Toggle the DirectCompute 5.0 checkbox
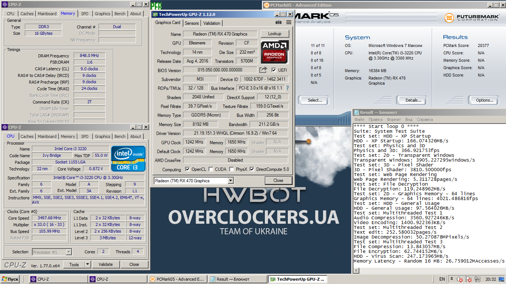The image size is (506, 284). point(252,169)
